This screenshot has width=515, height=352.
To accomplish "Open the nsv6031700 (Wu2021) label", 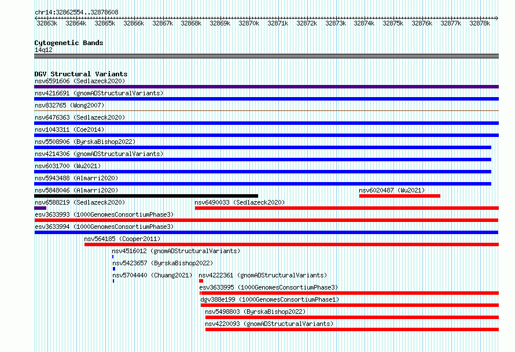I will click(68, 166).
